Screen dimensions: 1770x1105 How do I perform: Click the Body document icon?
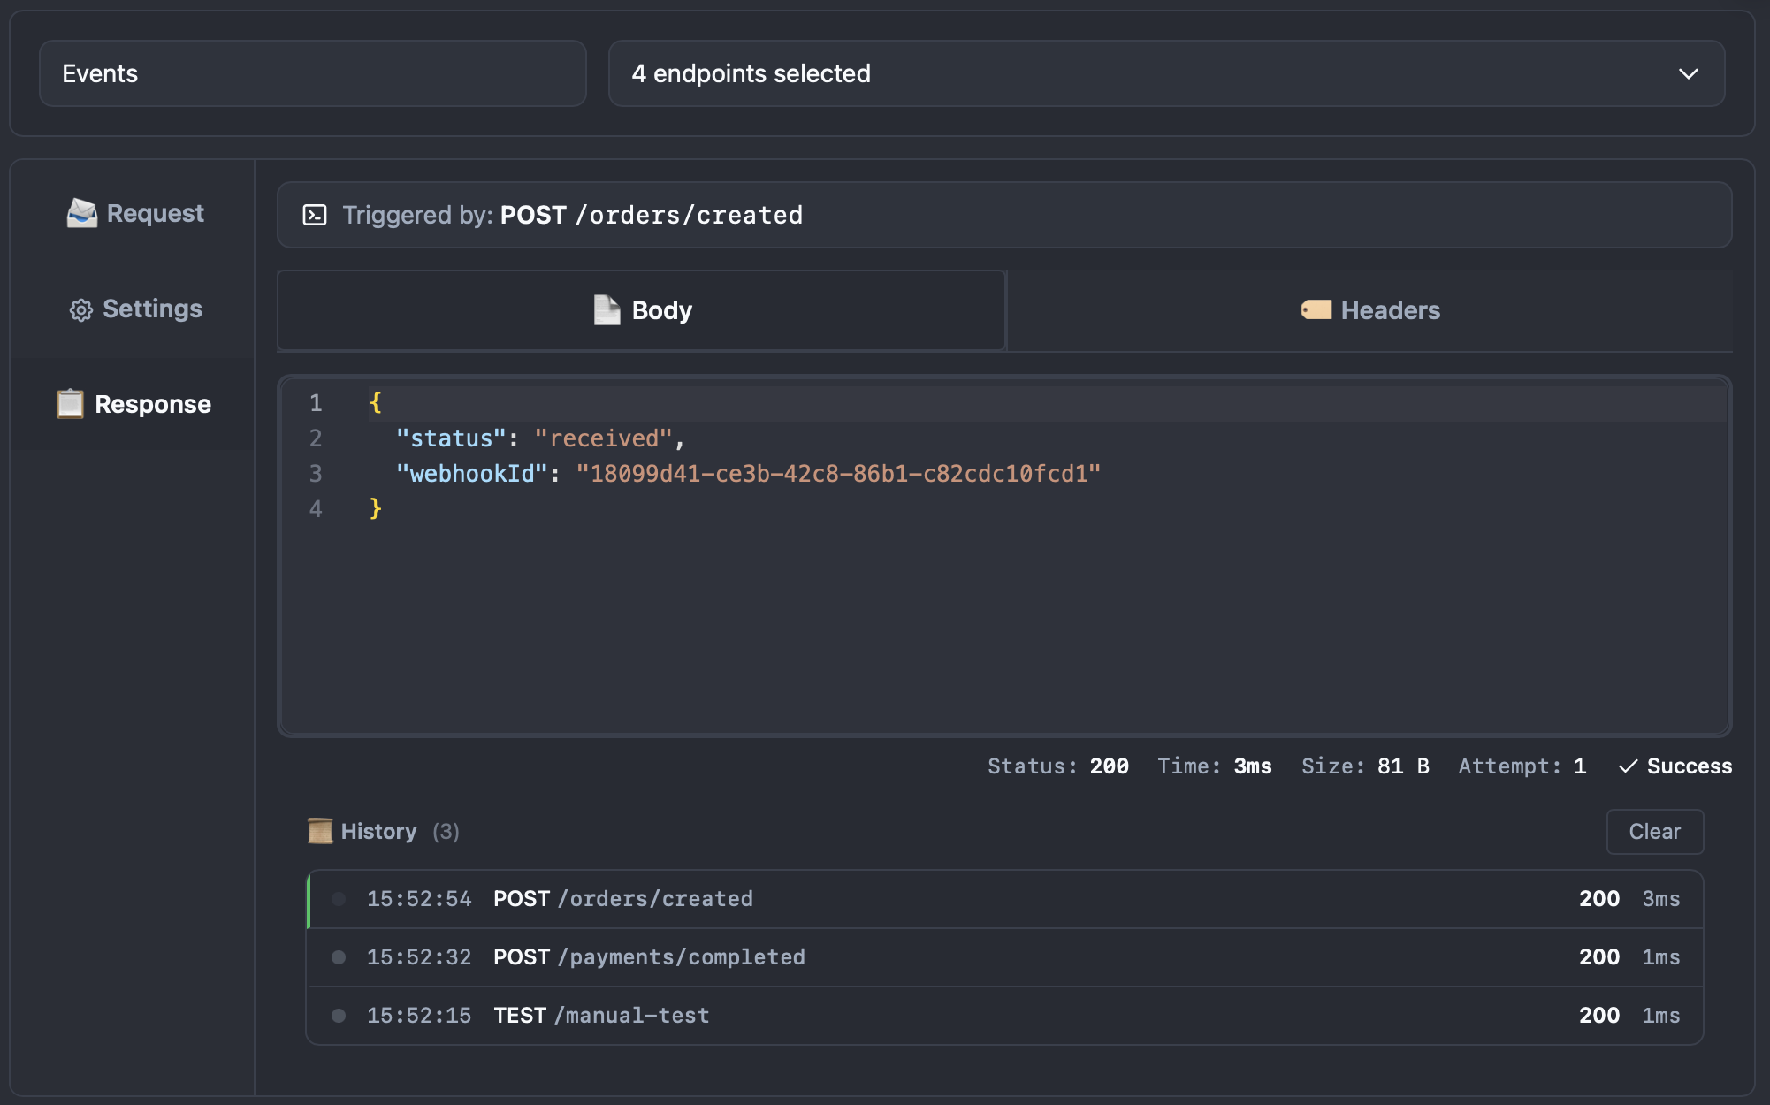[x=607, y=310]
